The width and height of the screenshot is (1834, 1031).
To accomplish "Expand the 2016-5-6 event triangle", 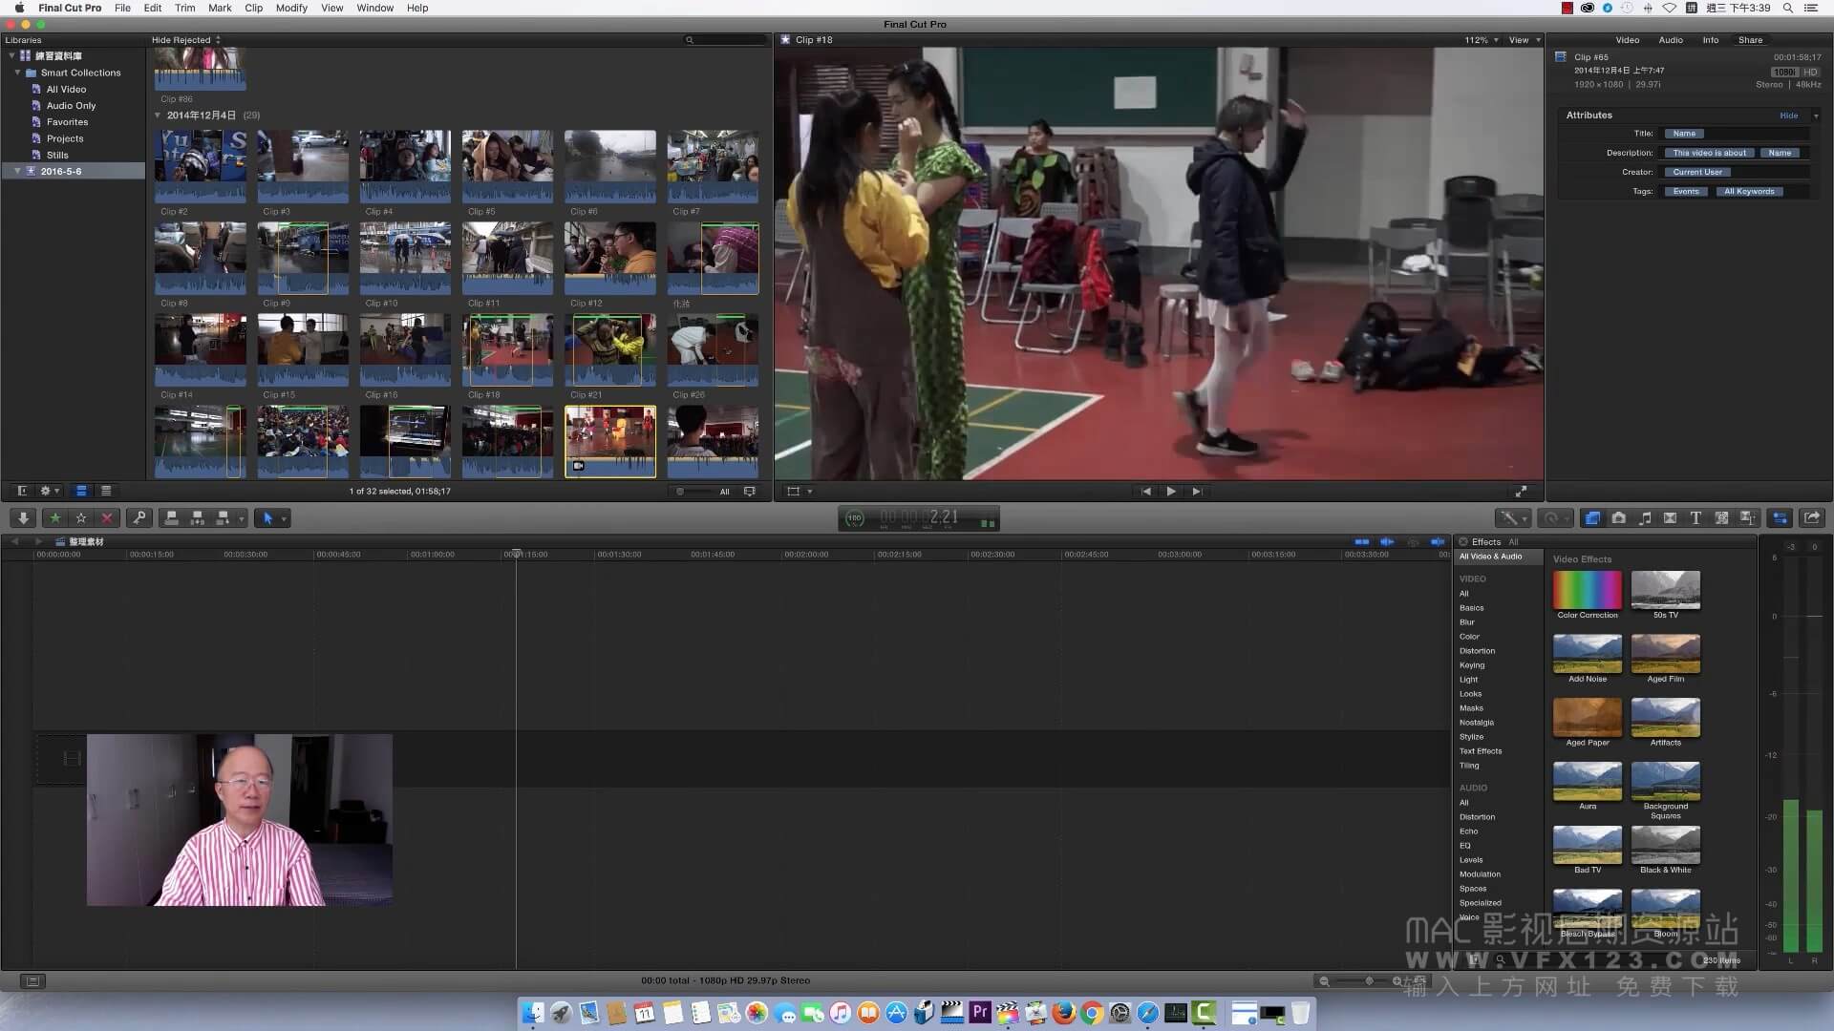I will pos(17,171).
